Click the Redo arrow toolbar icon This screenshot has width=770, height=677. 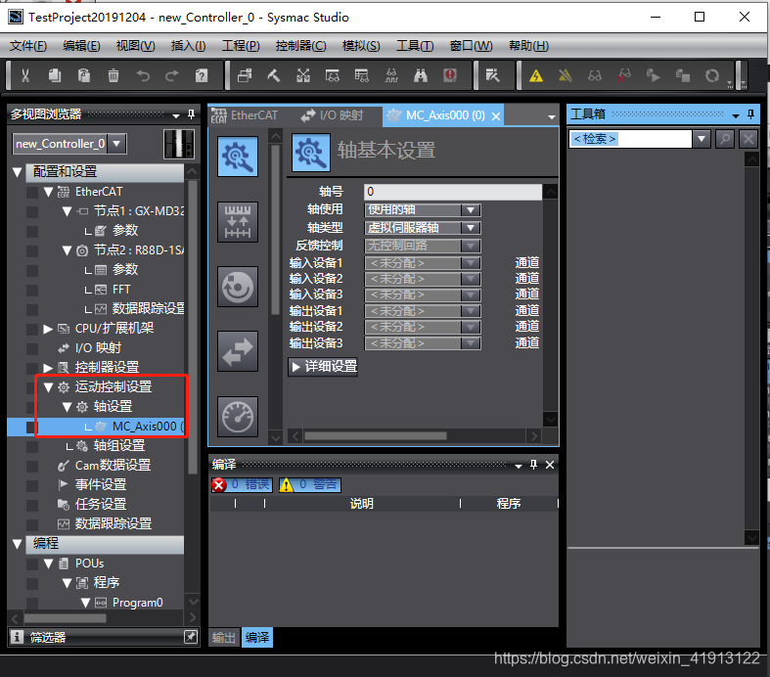point(172,75)
